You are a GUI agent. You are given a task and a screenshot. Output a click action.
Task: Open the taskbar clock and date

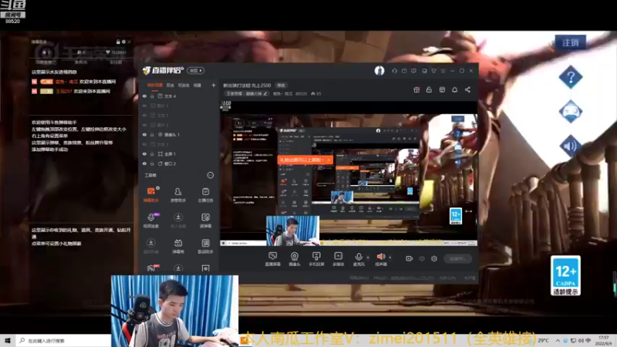click(x=605, y=340)
